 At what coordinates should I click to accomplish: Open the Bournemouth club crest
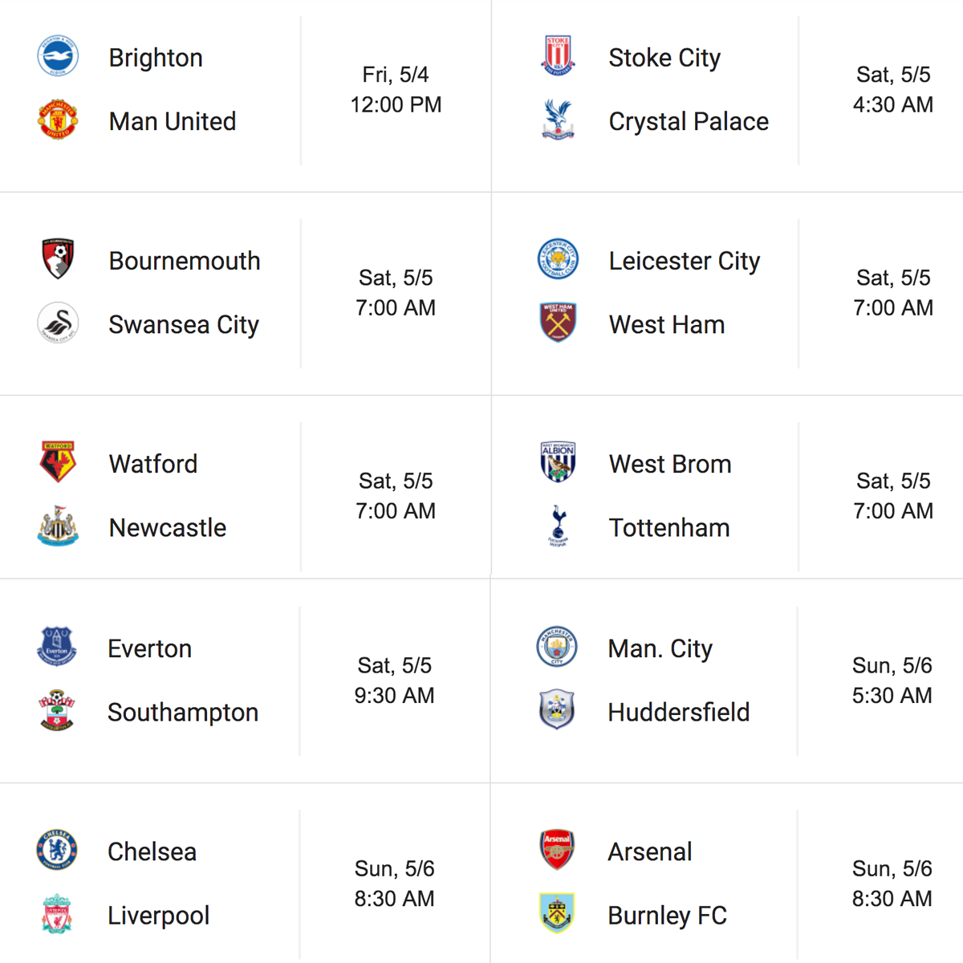58,259
